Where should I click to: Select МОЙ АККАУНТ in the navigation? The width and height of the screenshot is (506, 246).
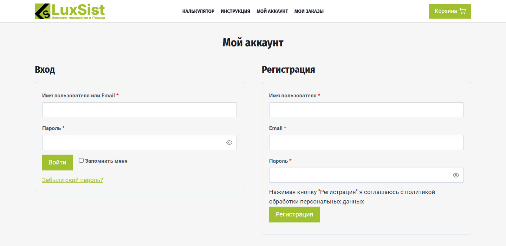coord(272,11)
